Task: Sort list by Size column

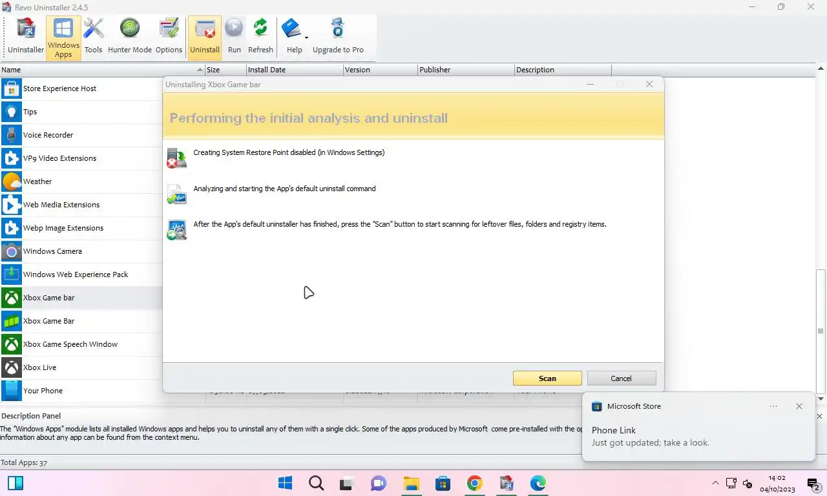Action: tap(225, 70)
